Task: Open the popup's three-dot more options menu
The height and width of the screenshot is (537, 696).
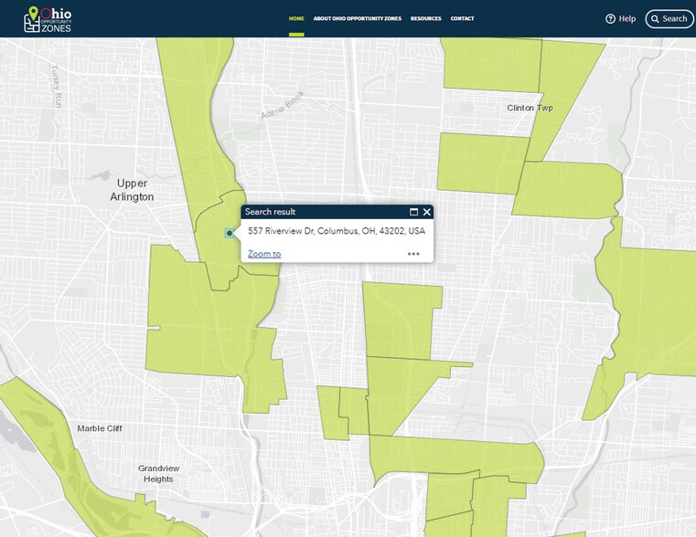Action: click(x=413, y=254)
